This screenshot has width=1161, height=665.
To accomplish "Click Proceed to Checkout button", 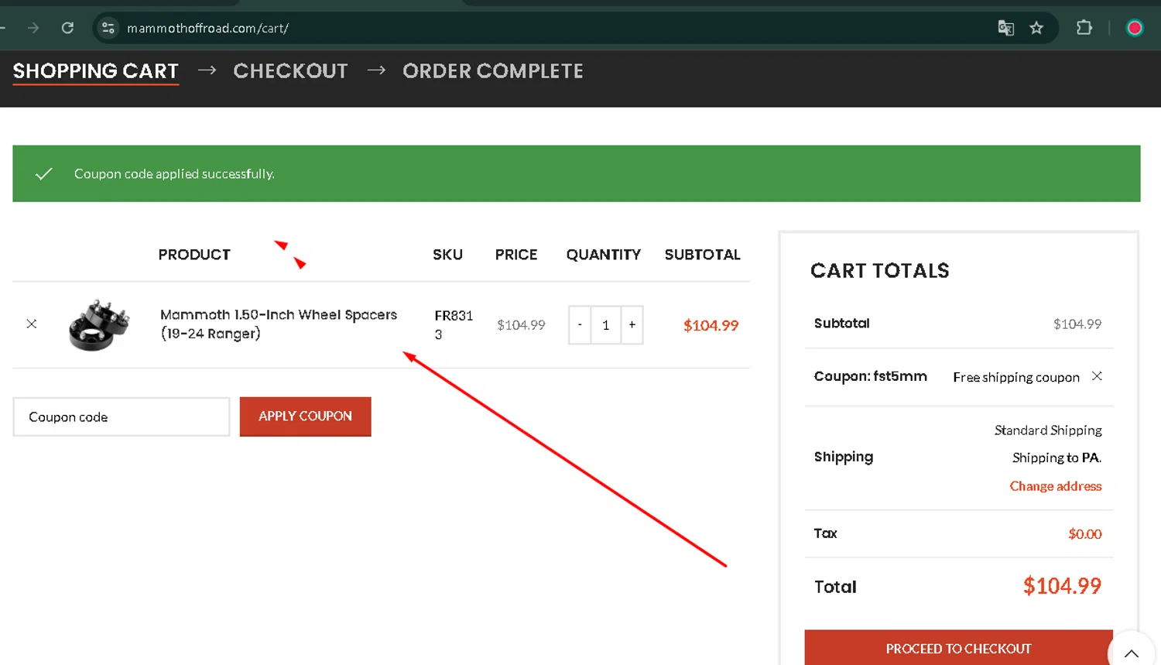I will tap(958, 648).
